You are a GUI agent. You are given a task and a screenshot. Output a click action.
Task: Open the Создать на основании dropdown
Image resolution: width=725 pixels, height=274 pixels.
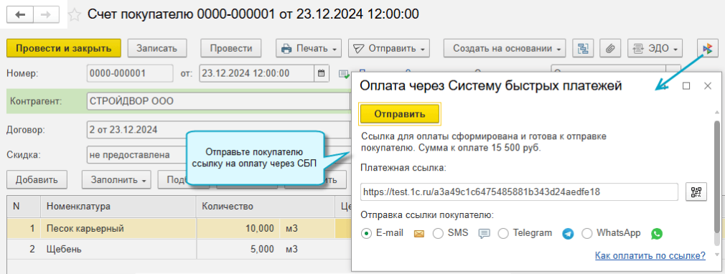[x=505, y=48]
